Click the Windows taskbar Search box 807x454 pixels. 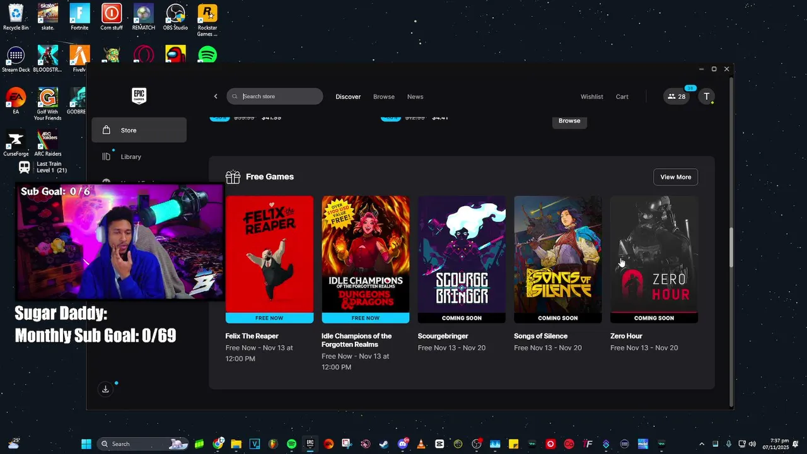point(142,444)
